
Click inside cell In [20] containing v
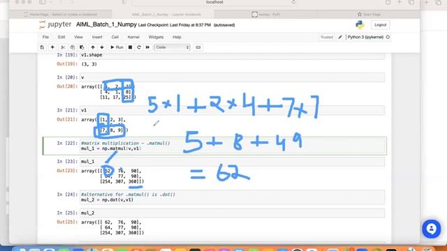tap(232, 77)
